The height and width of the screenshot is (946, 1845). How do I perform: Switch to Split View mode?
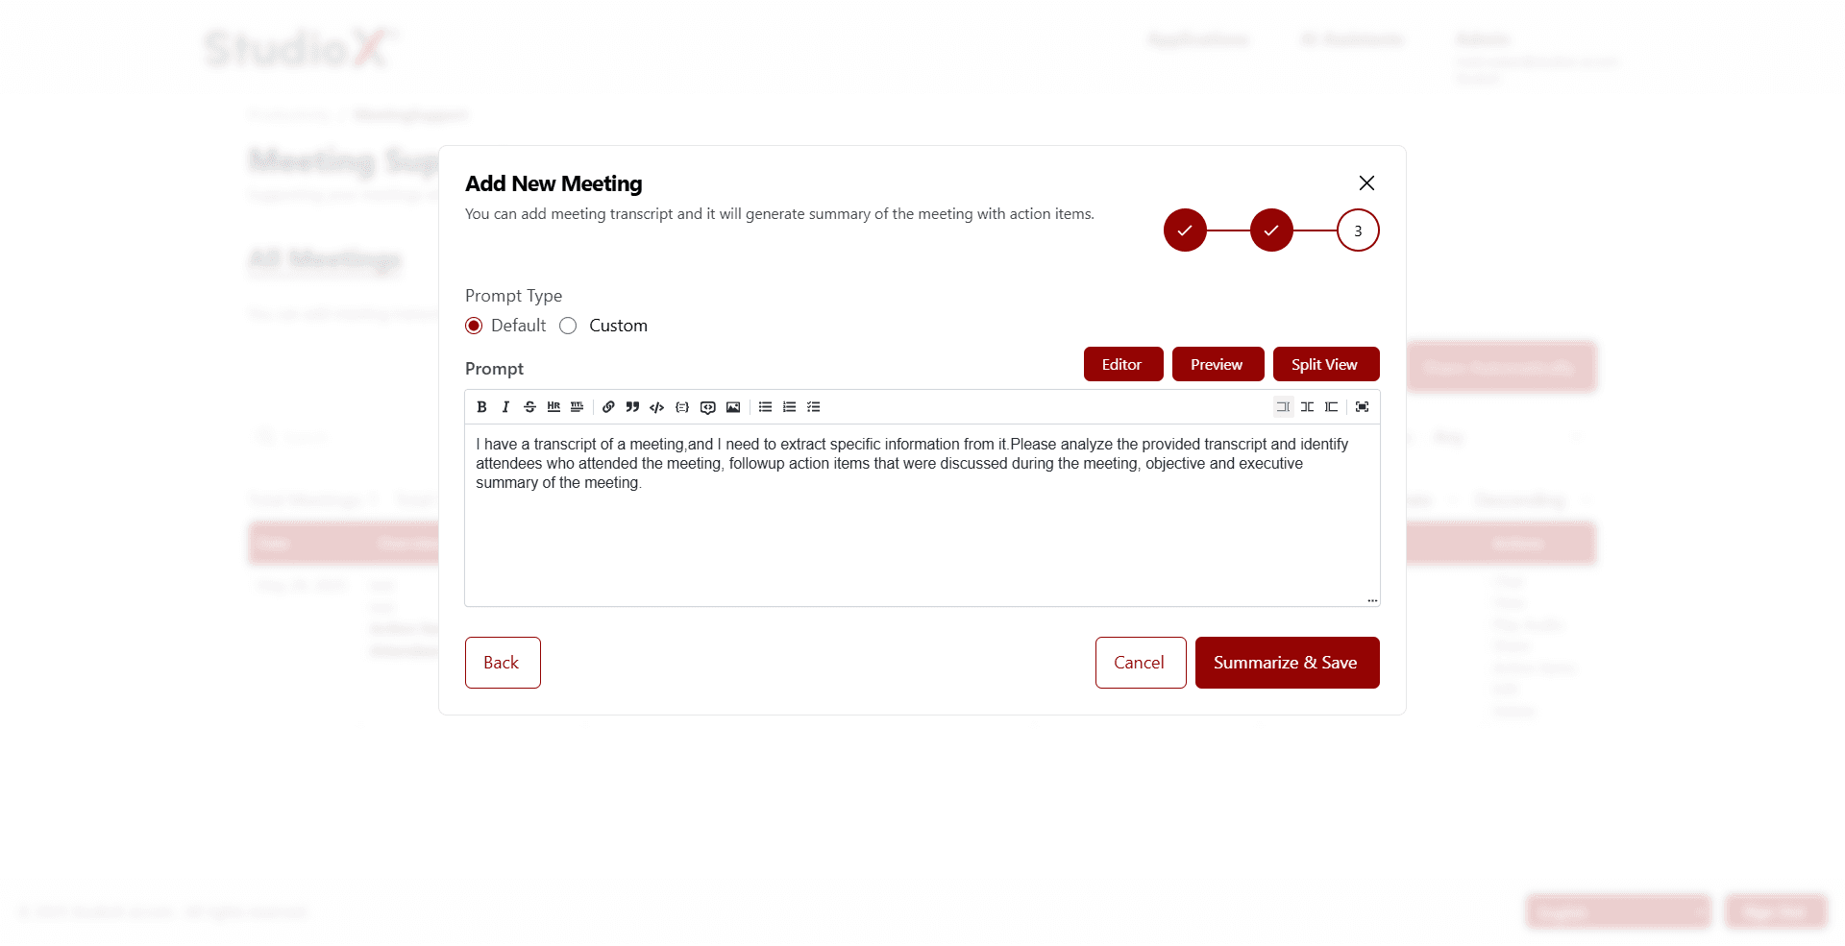click(1325, 364)
